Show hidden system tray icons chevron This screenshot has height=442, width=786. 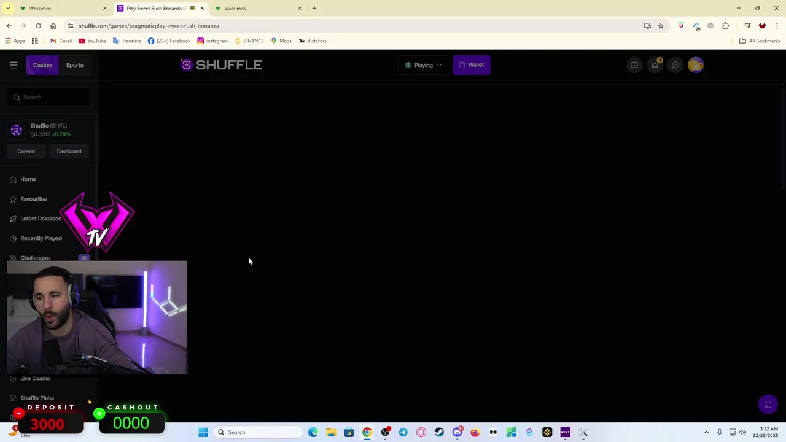pos(706,432)
